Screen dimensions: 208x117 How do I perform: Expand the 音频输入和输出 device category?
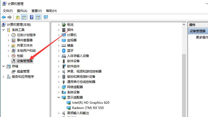(x=59, y=113)
